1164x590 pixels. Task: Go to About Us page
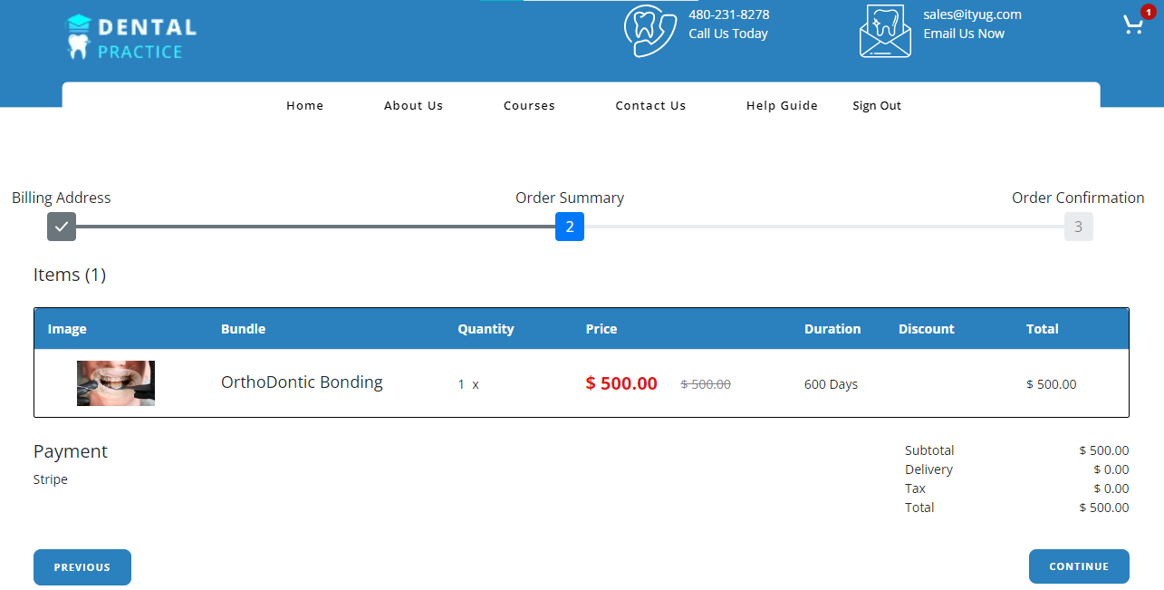point(413,106)
